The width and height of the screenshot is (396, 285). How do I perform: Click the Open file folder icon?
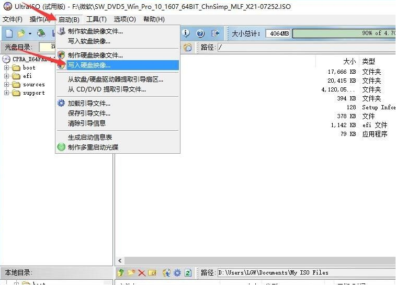point(20,33)
